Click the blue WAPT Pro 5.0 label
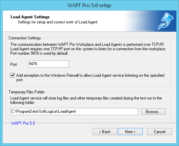Image resolution: width=179 pixels, height=146 pixels. point(23,123)
